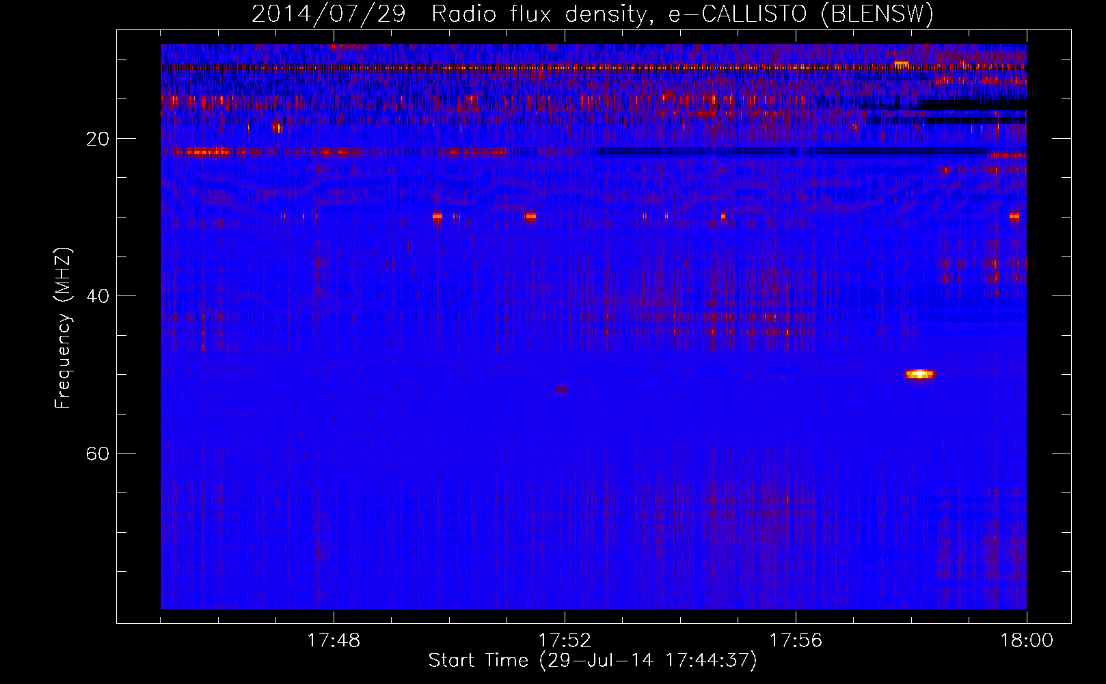Click the 20 MHz frequency tick label

[98, 139]
